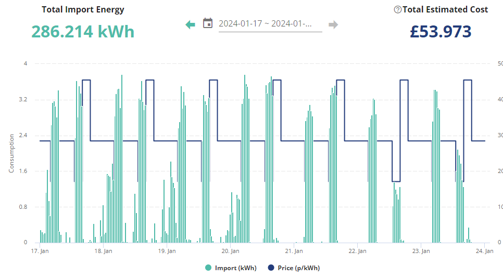Click the 19. Jan axis label
The image size is (503, 279).
click(167, 251)
